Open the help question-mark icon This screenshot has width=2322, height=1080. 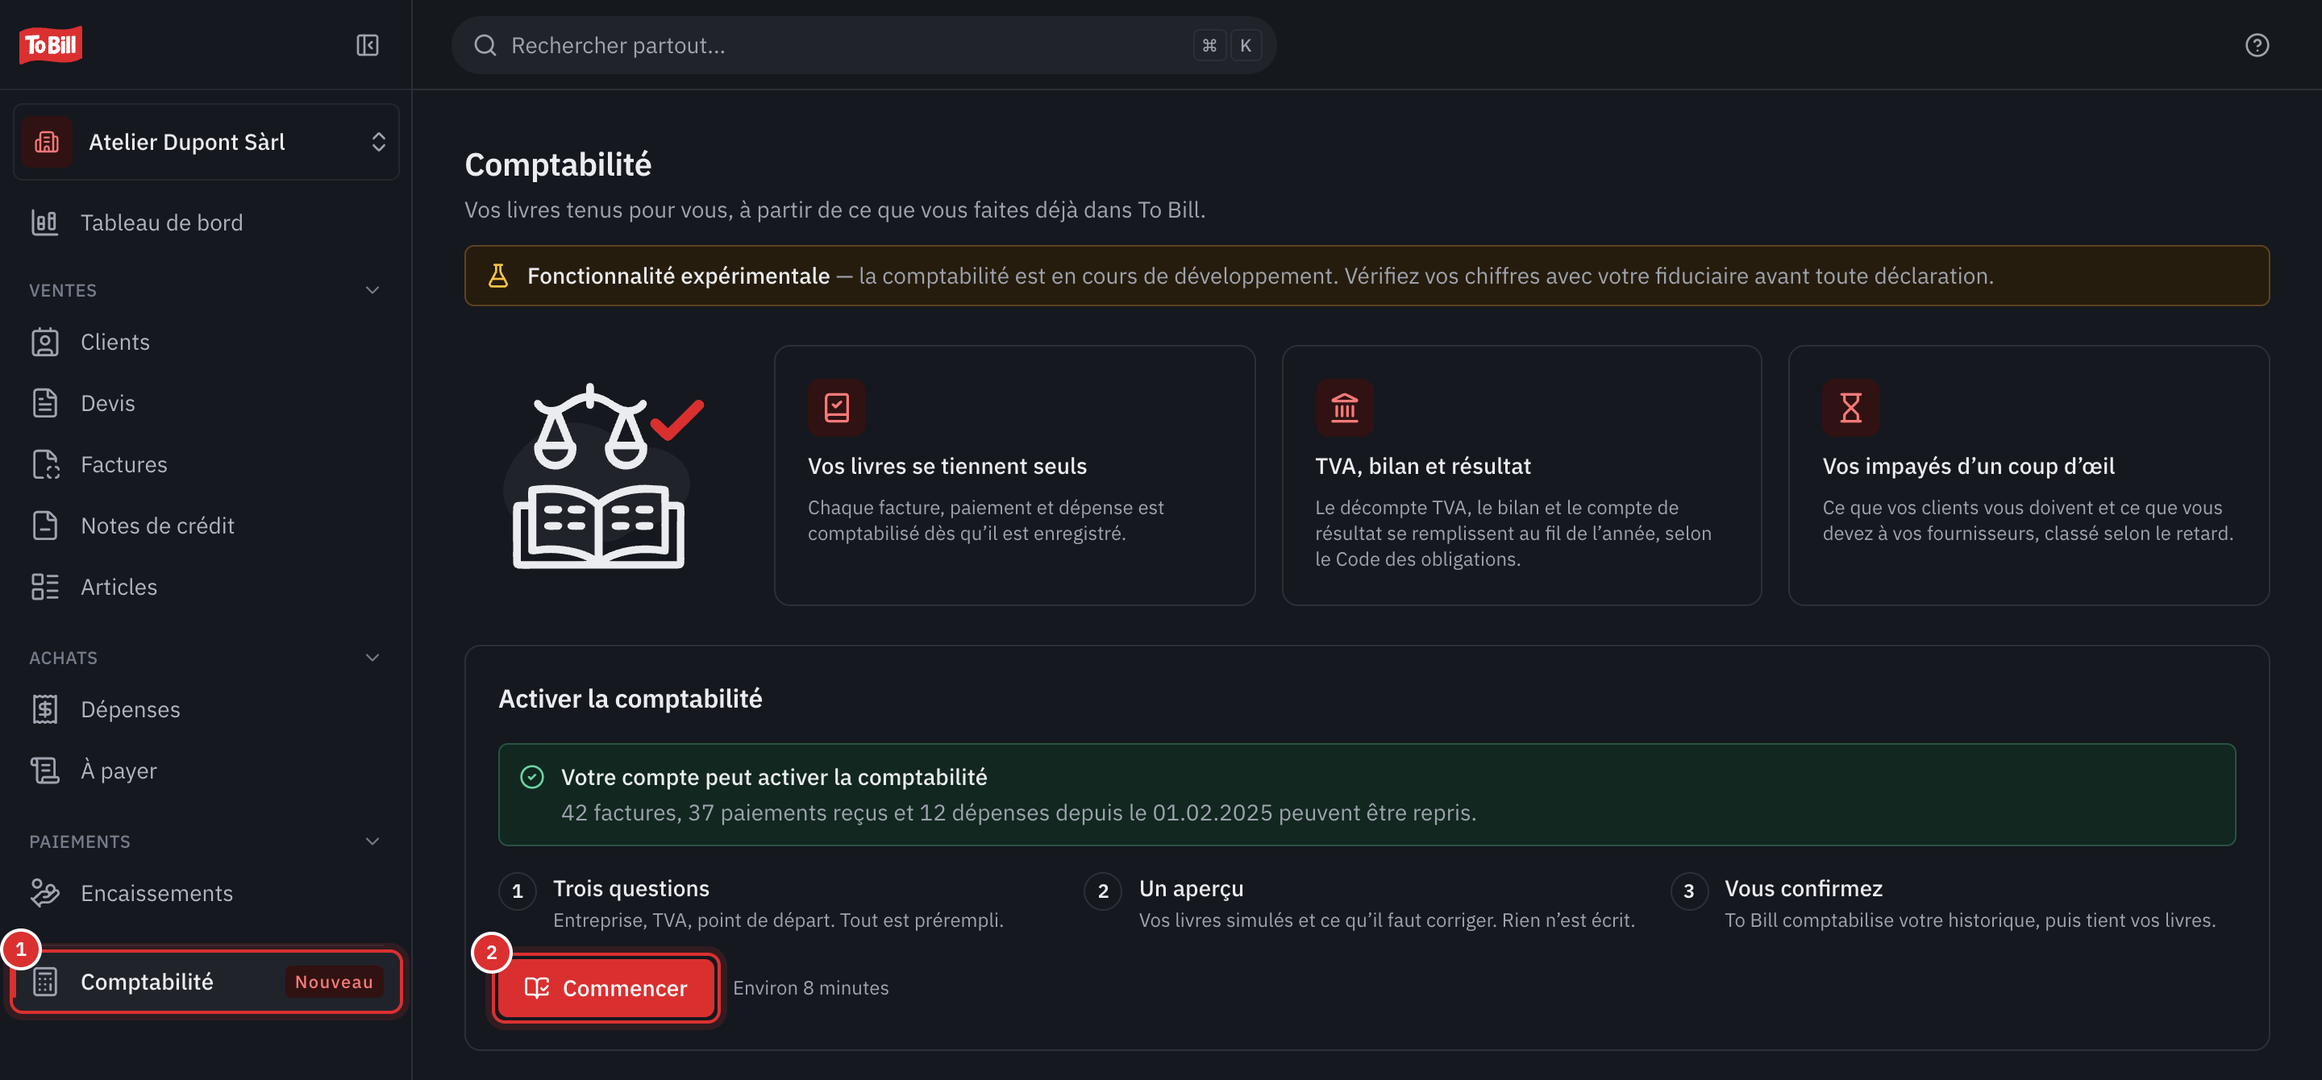2256,45
